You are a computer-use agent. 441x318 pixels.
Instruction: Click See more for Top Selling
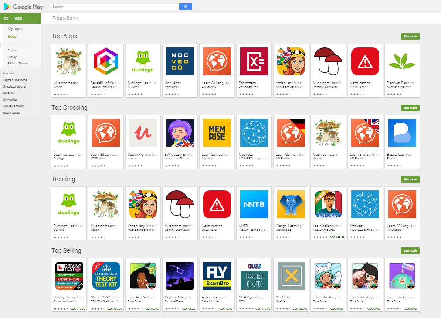(x=410, y=251)
